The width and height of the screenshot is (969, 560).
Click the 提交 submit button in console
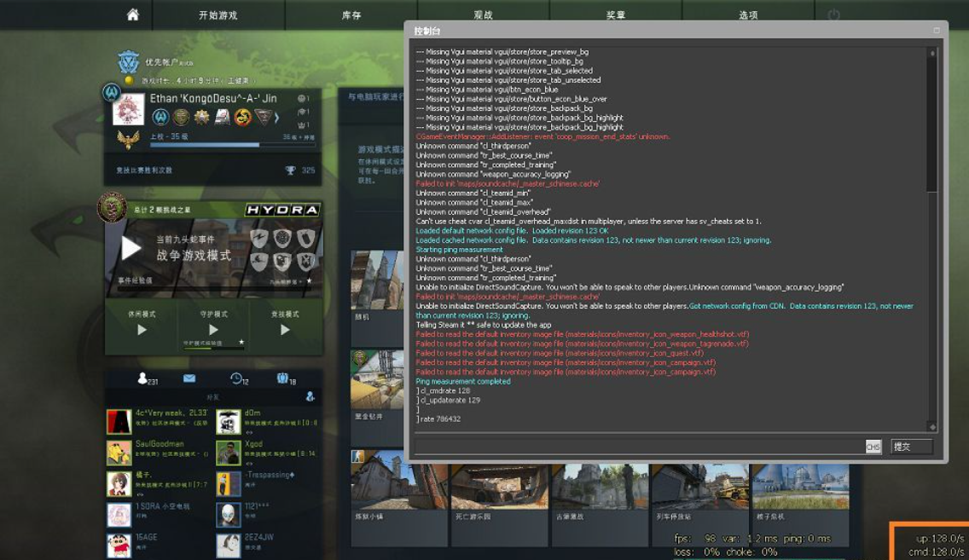[912, 447]
